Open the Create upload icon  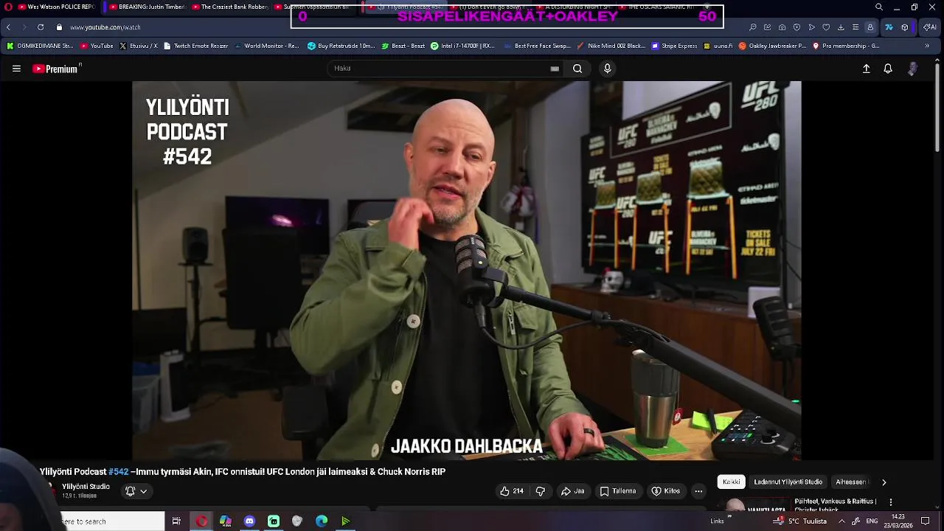coord(867,69)
